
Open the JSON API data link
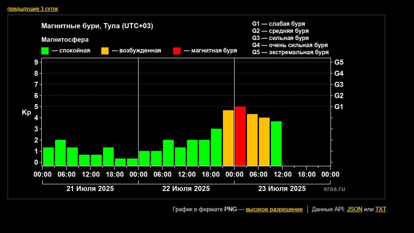354,209
